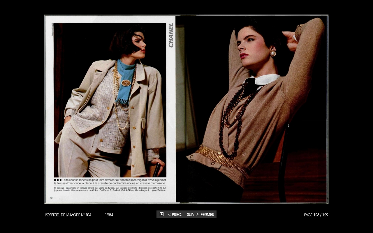Click the 1984 year label
Screen dimensions: 373x233
(x=109, y=215)
